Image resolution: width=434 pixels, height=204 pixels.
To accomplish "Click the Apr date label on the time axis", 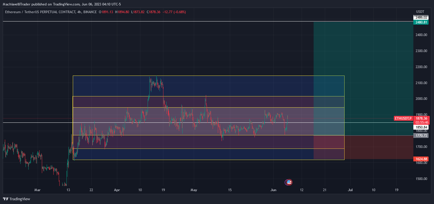I will [x=117, y=190].
